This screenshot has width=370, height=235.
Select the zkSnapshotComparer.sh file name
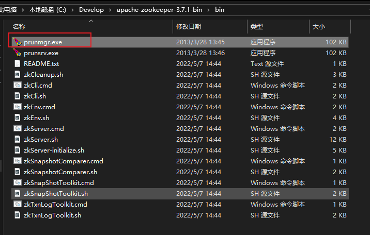point(60,172)
